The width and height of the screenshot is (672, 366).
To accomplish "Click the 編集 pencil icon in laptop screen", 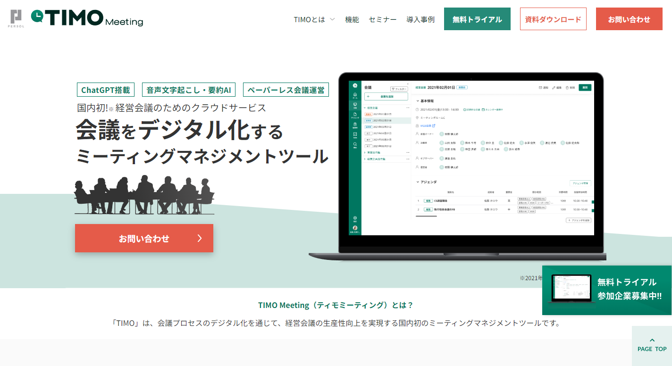I will click(x=554, y=88).
